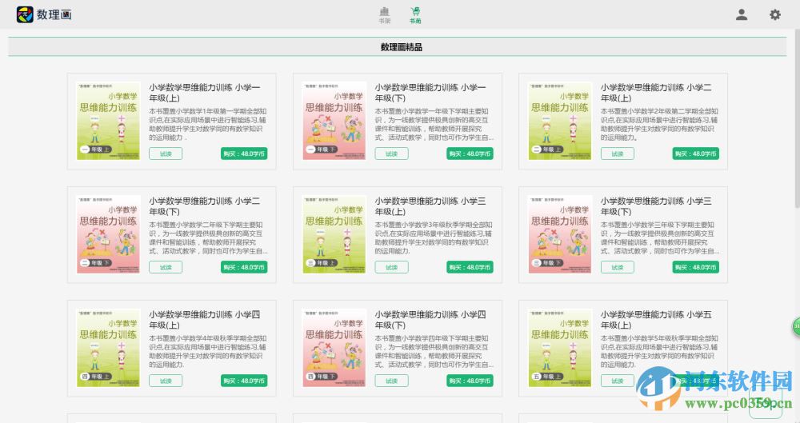Viewport: 800px width, 423px height.
Task: Buy 小学二年级(上) for 48.0学币
Action: click(696, 154)
